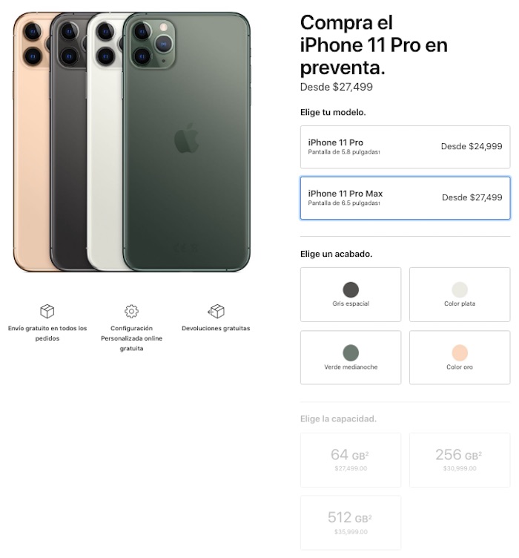Pick the Verde medianoche finish

tap(351, 358)
